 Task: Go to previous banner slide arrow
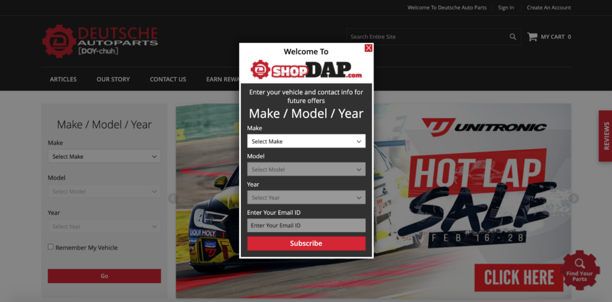pyautogui.click(x=173, y=199)
